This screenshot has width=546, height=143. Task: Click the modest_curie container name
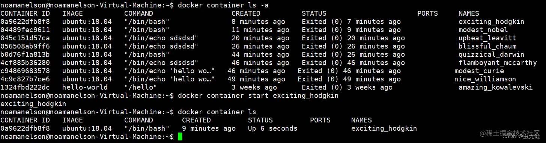479,71
